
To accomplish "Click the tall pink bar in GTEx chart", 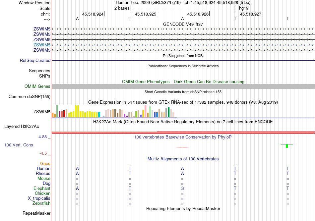I will coord(145,111).
